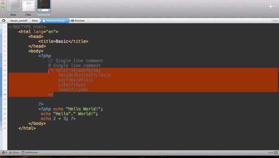Click the add split list icon
Image resolution: width=279 pixels, height=158 pixels.
tap(275, 21)
